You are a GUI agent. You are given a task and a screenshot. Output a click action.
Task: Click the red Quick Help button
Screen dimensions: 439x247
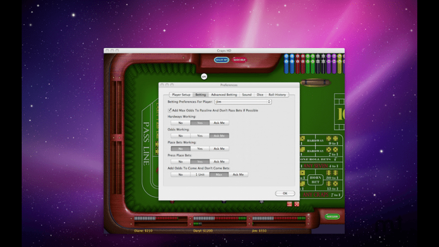pos(239,60)
